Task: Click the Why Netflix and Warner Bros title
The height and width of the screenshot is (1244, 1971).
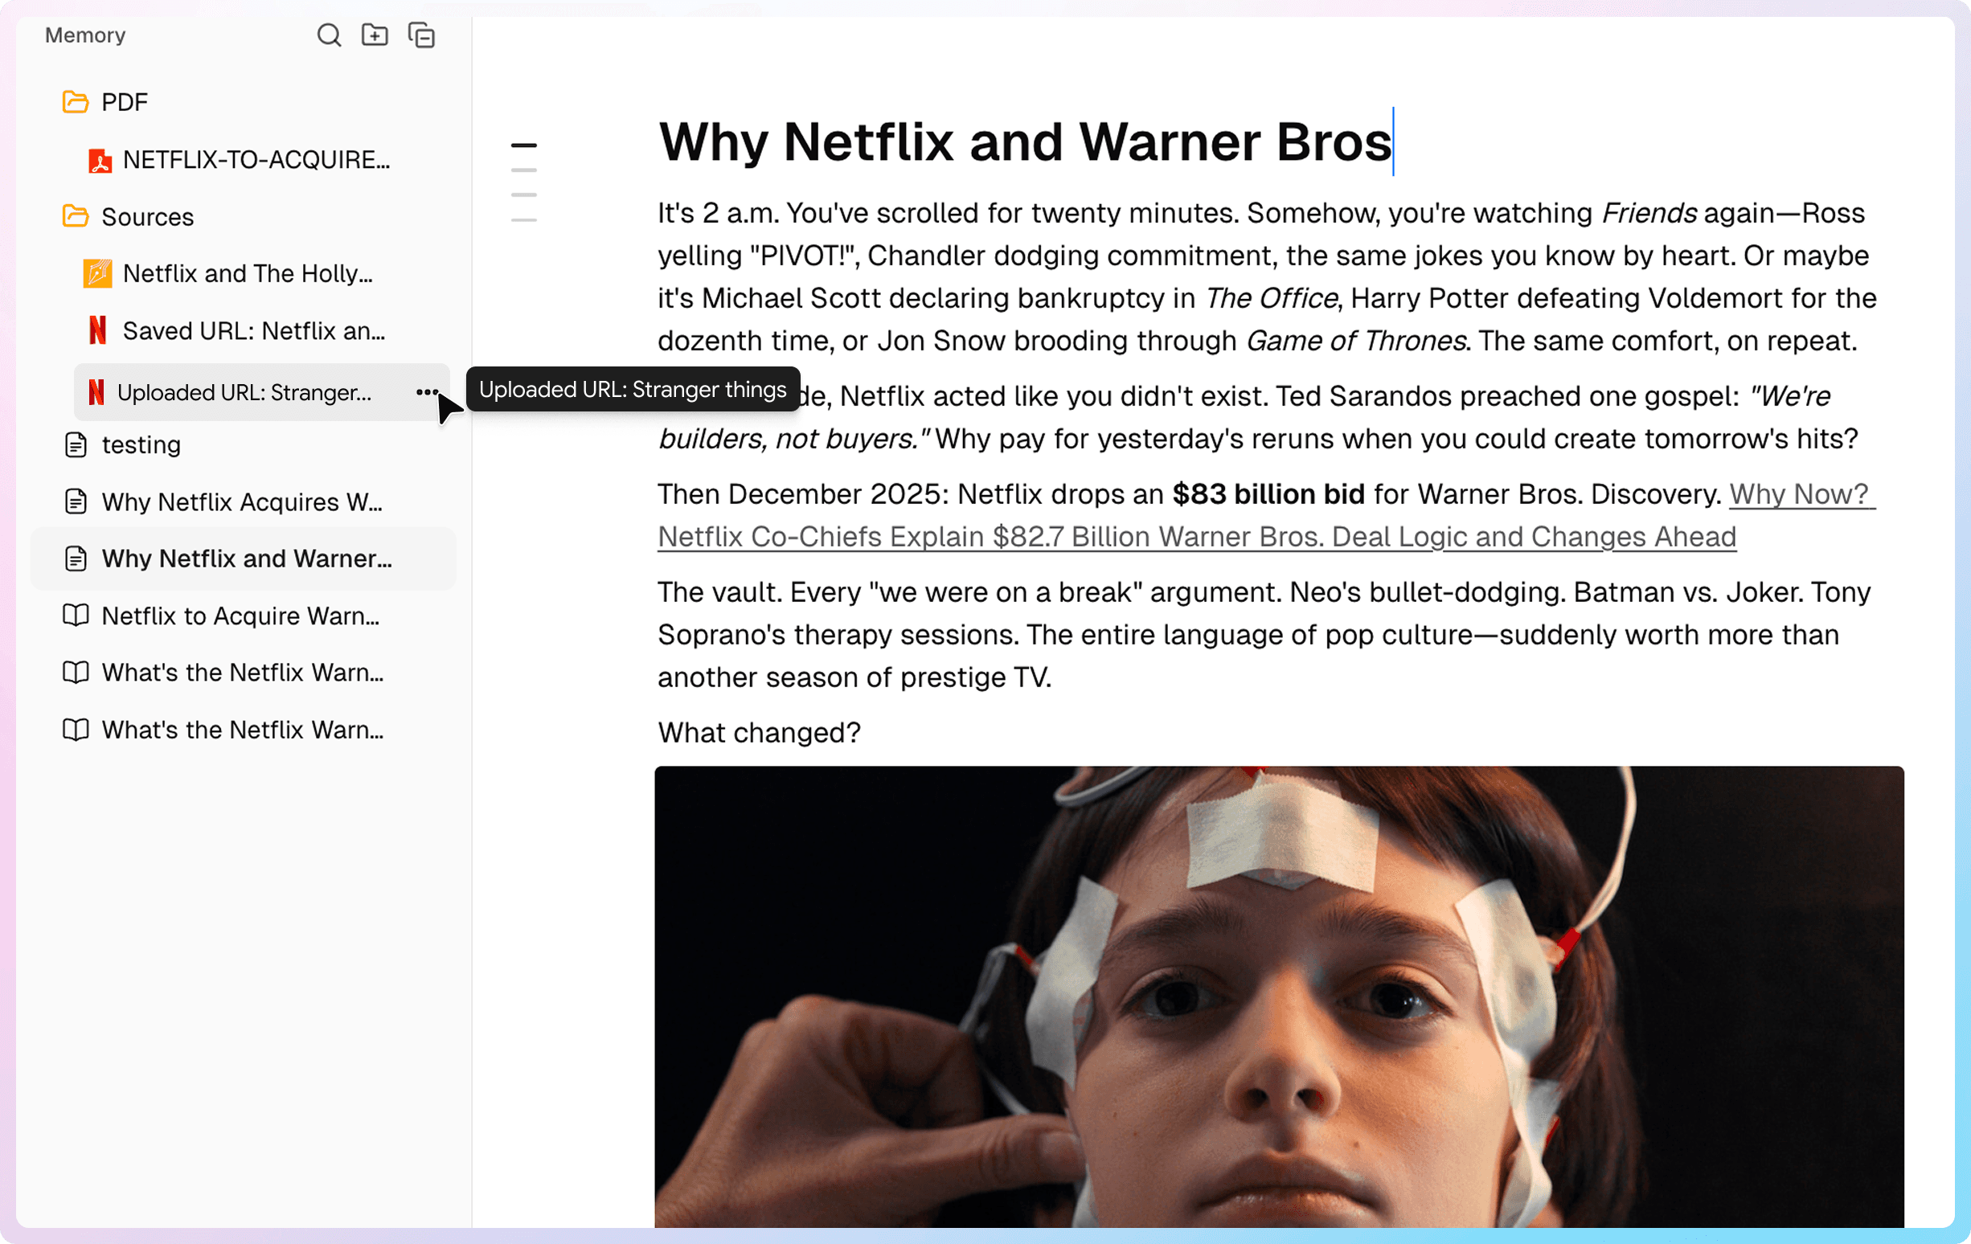Action: [x=1025, y=141]
